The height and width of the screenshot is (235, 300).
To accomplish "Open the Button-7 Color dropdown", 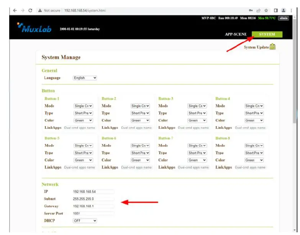I will point(197,160).
